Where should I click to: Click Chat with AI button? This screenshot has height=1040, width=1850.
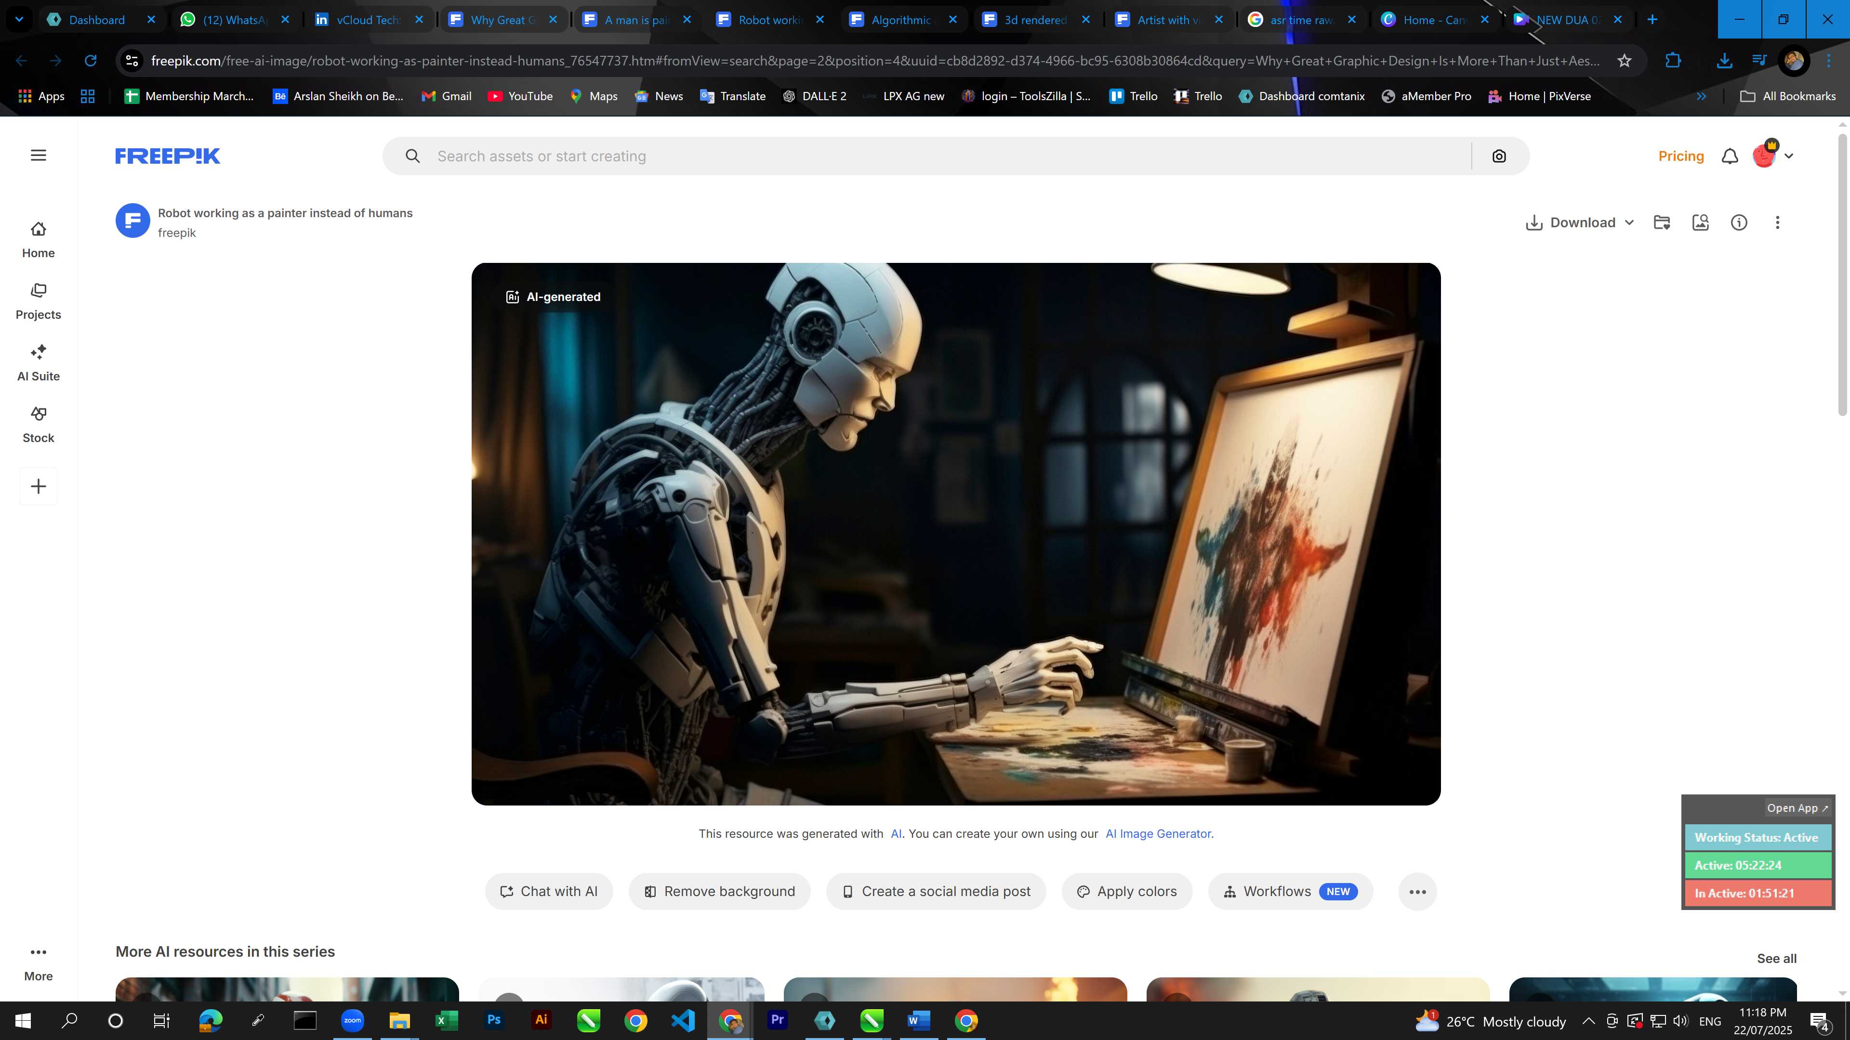pyautogui.click(x=549, y=891)
